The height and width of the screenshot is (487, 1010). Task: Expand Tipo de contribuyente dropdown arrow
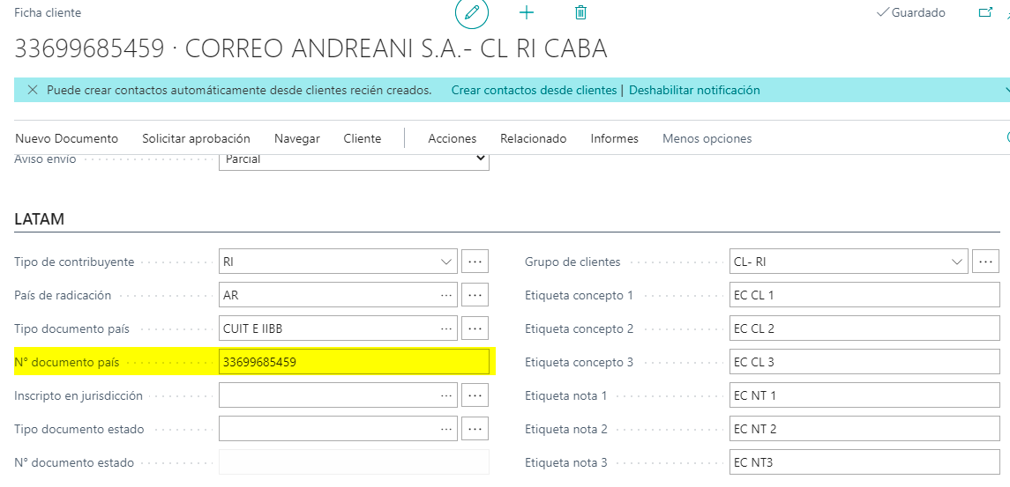click(445, 262)
